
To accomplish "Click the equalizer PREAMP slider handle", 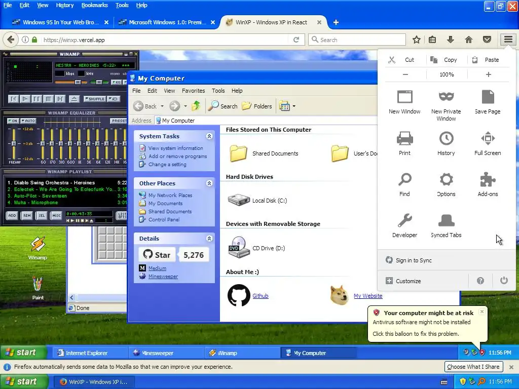I will 14,143.
